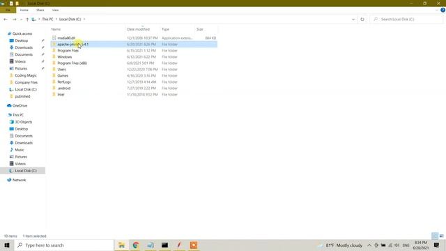Refresh the current folder

coord(362,20)
